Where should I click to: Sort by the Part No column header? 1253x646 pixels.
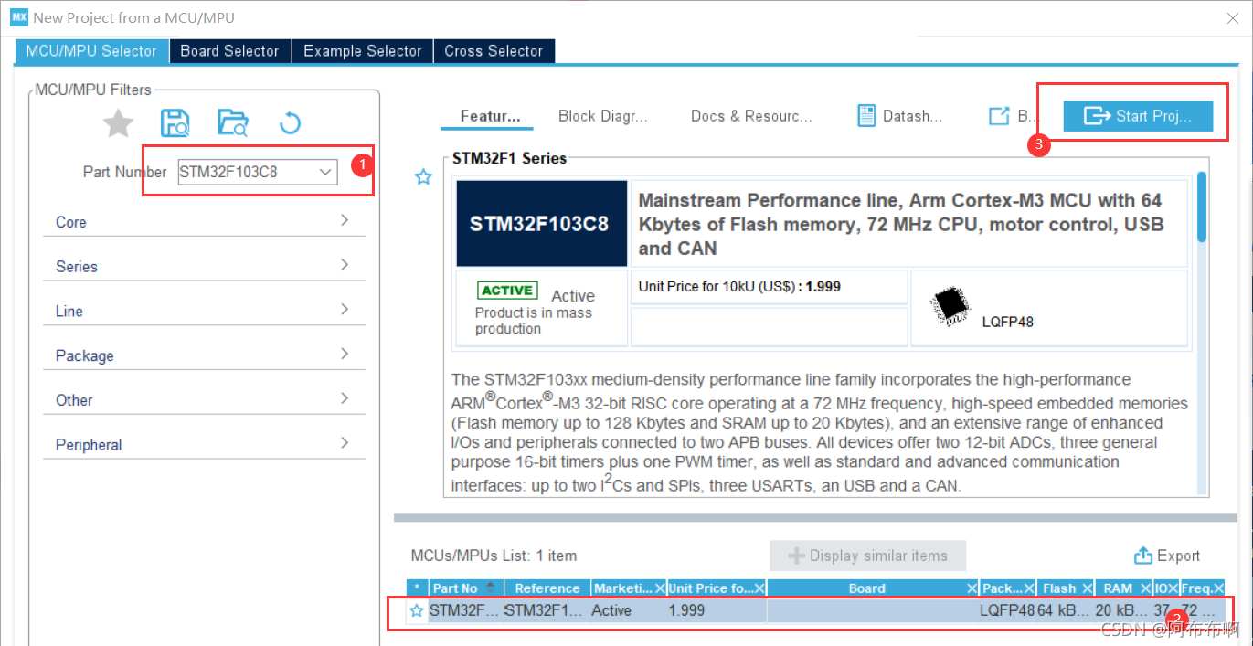[x=463, y=588]
